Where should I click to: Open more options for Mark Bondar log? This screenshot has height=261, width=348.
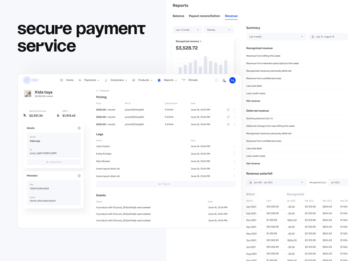click(234, 161)
